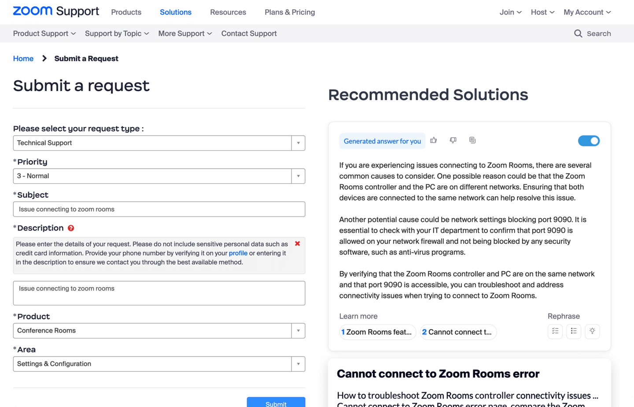Expand the Area Settings & Configuration dropdown
The width and height of the screenshot is (634, 407).
point(298,364)
